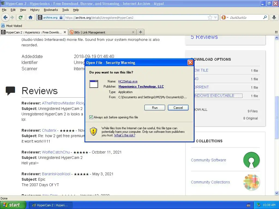Screen dimensions: 279x209
Task: Click SHOW ALL download files
Action: pos(201,109)
